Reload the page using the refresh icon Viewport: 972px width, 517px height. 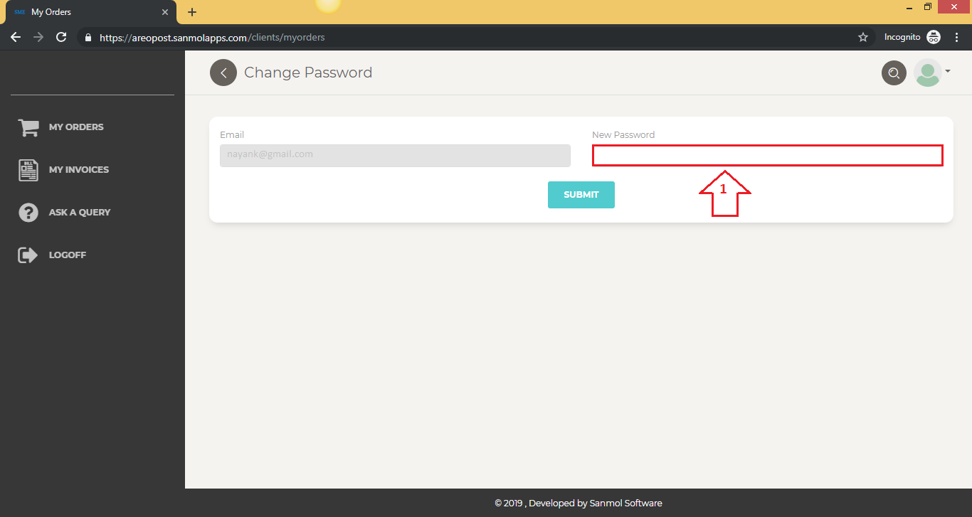[61, 37]
